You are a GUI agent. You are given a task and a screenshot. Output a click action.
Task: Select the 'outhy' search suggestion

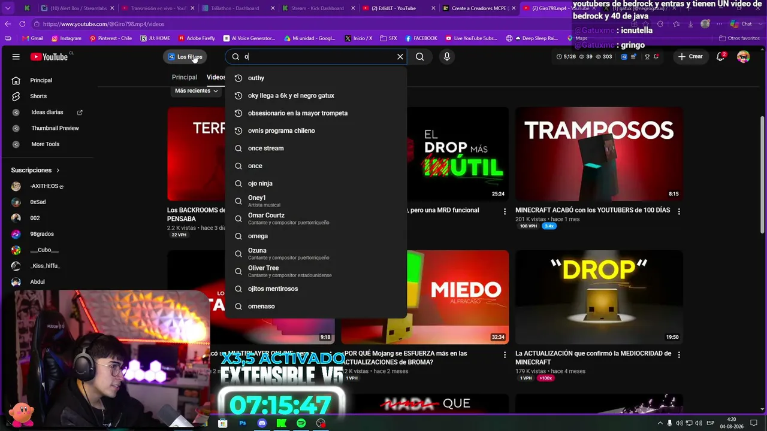316,78
